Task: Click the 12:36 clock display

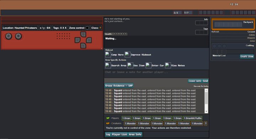Action: [x=234, y=4]
